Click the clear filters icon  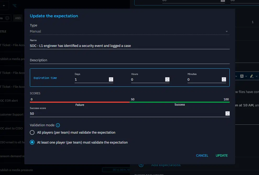[x=15, y=6]
